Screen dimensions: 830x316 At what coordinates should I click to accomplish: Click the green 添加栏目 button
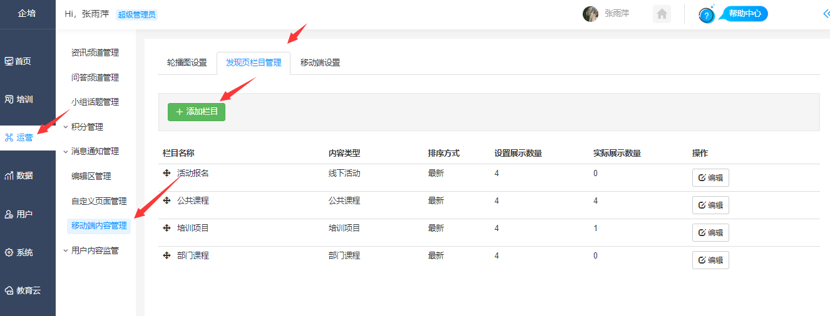point(197,112)
